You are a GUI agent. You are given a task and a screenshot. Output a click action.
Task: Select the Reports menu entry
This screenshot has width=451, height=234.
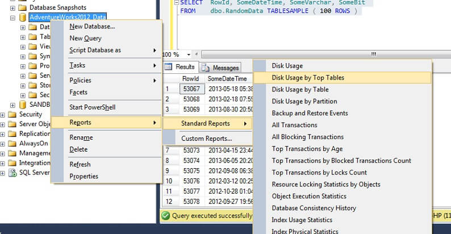pos(106,123)
